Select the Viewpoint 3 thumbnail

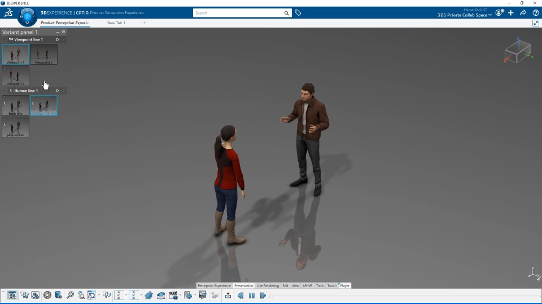(x=16, y=75)
